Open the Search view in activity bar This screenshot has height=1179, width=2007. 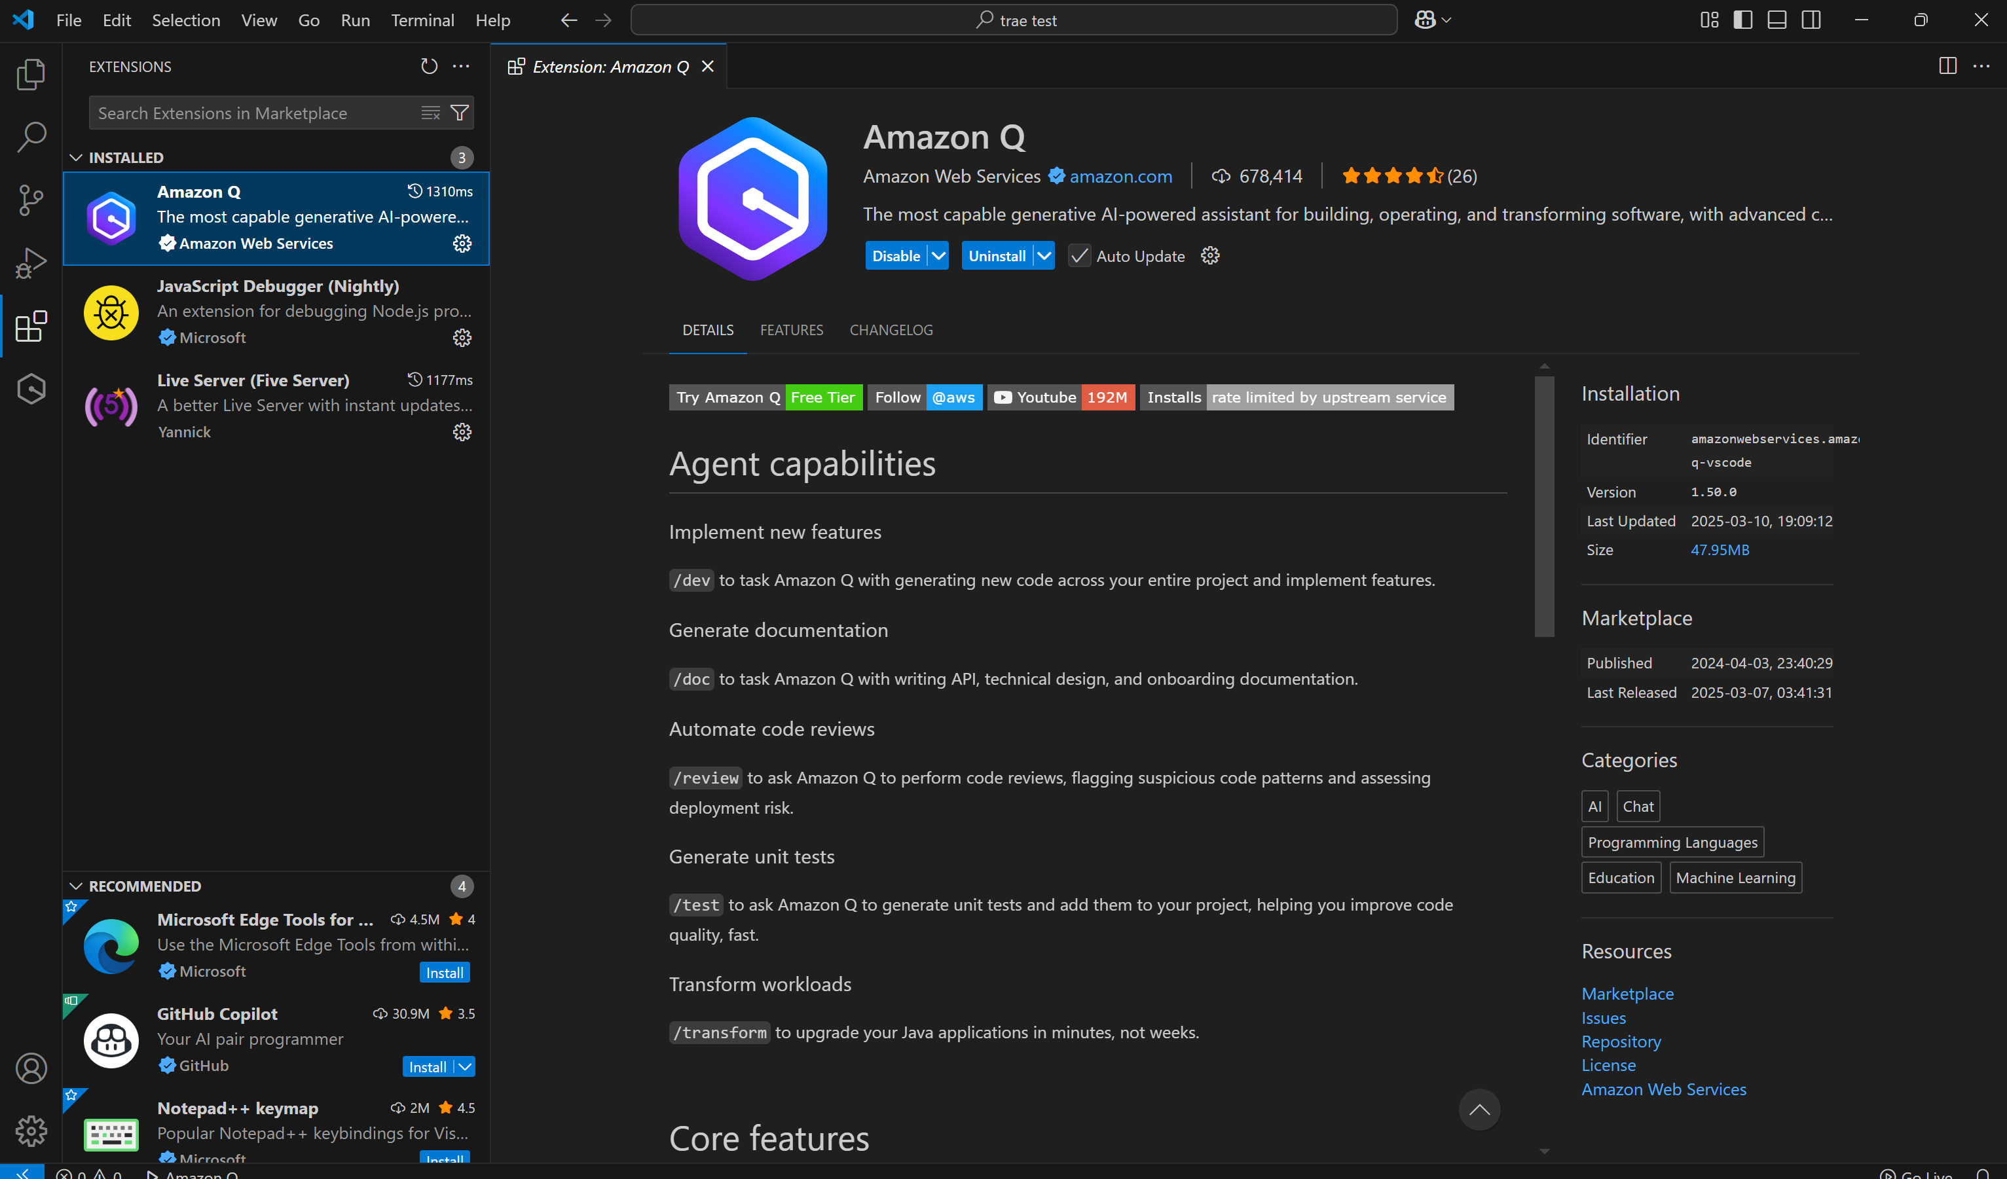click(31, 137)
